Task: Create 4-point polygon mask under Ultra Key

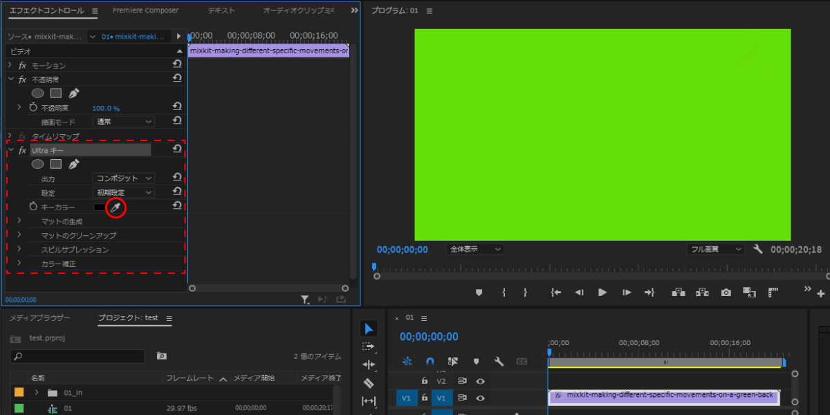Action: point(56,164)
